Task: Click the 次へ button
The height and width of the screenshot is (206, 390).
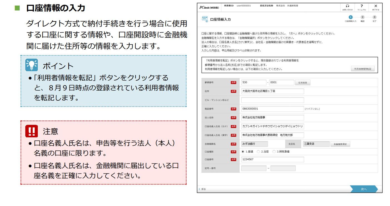Action: (364, 189)
